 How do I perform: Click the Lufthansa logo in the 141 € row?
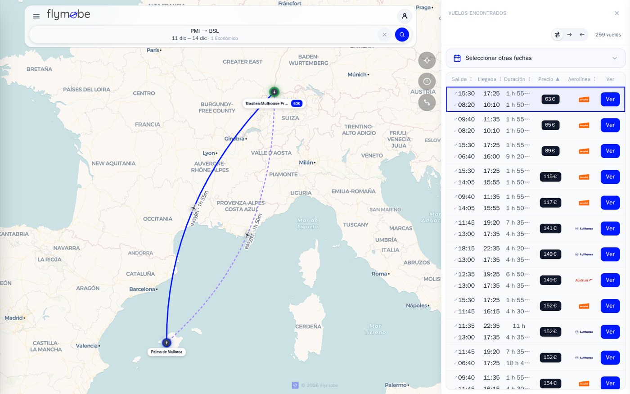coord(584,229)
